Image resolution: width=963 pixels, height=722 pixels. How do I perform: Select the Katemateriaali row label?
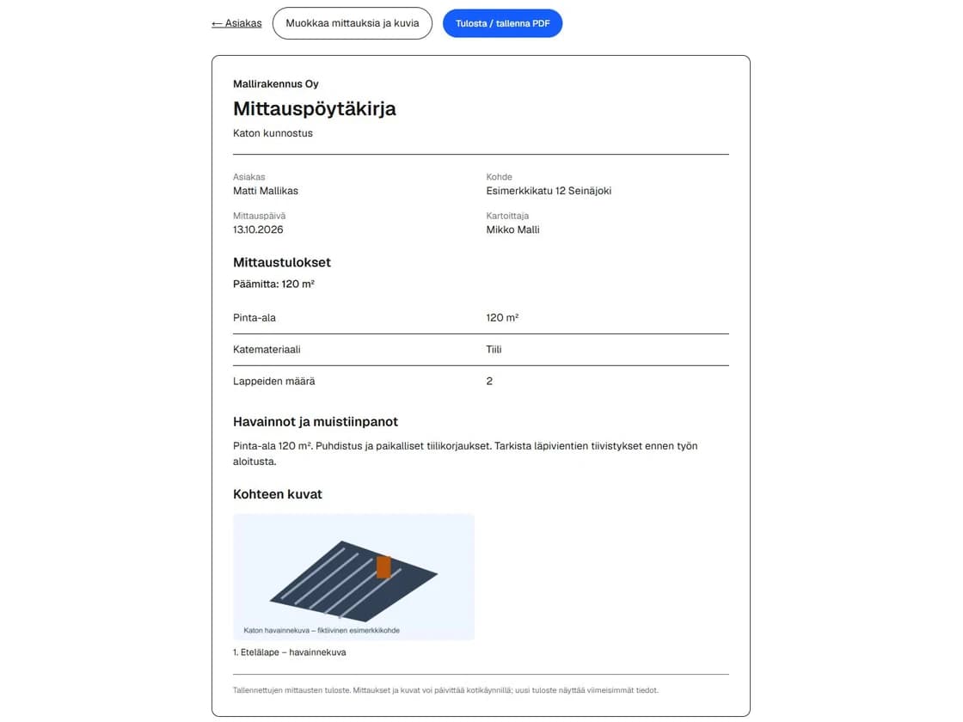click(x=267, y=349)
